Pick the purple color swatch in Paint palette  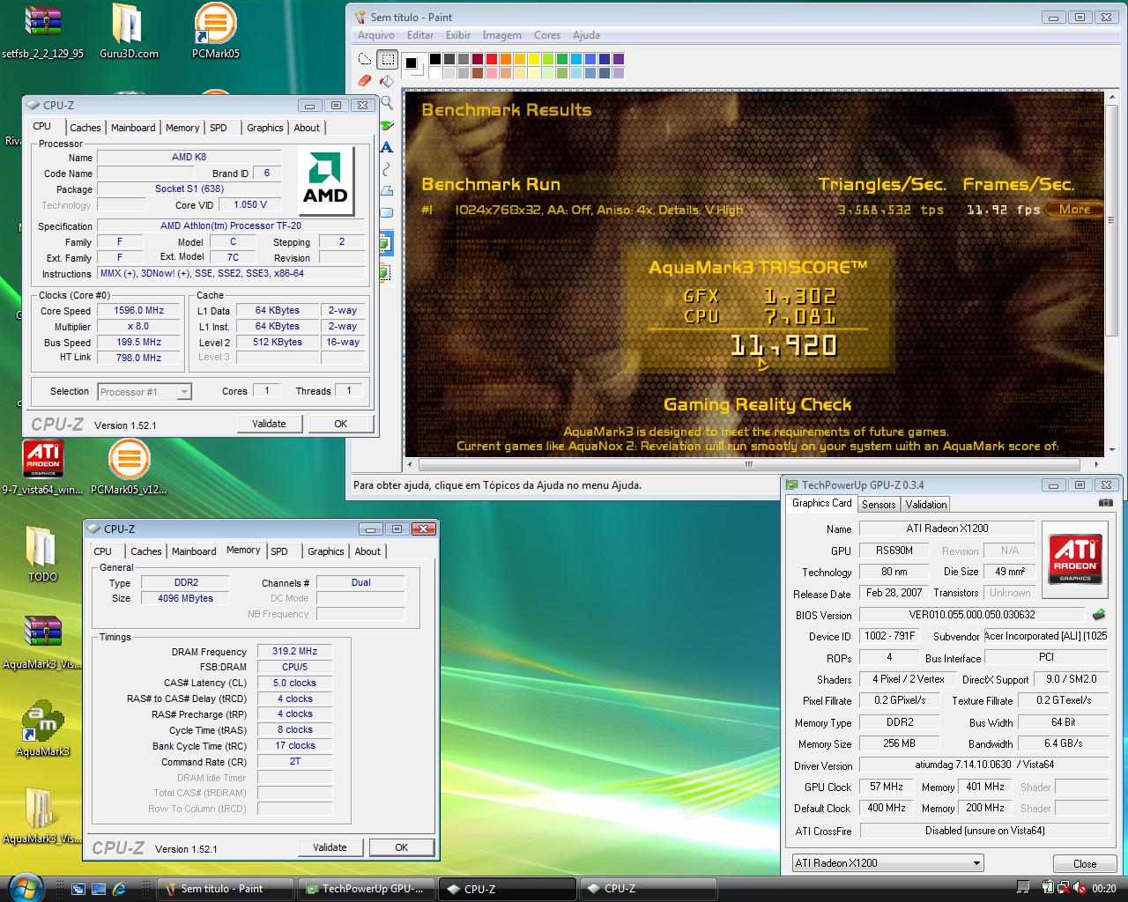pyautogui.click(x=618, y=59)
